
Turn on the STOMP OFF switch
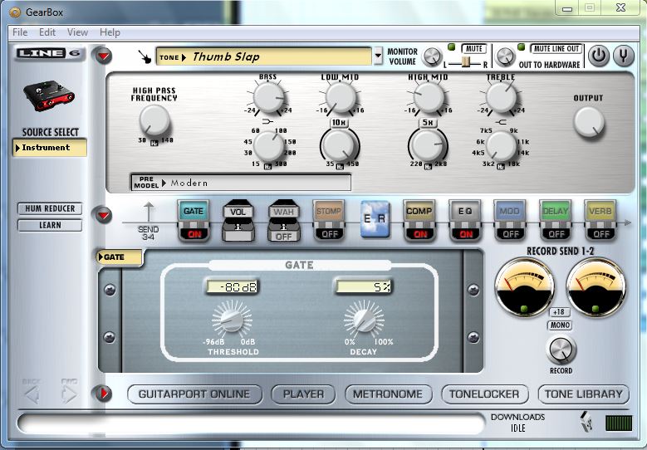point(329,234)
